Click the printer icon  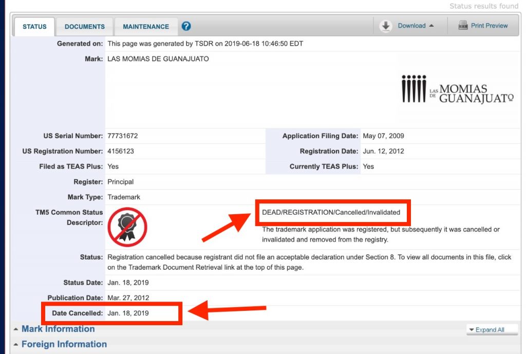(463, 26)
